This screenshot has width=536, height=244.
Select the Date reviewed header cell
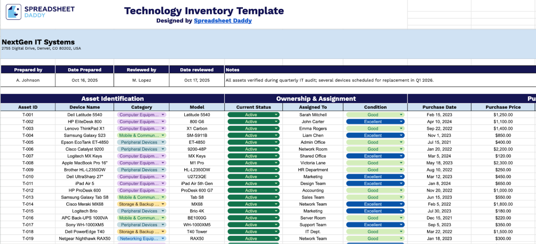point(197,70)
